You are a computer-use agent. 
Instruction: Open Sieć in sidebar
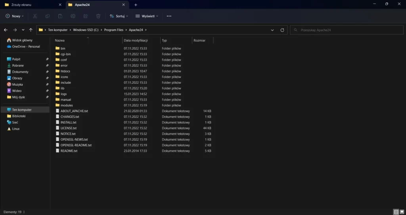point(12,123)
